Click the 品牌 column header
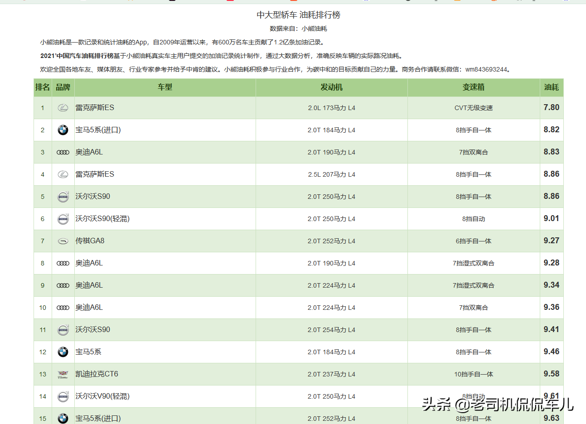The width and height of the screenshot is (586, 424). click(x=63, y=87)
